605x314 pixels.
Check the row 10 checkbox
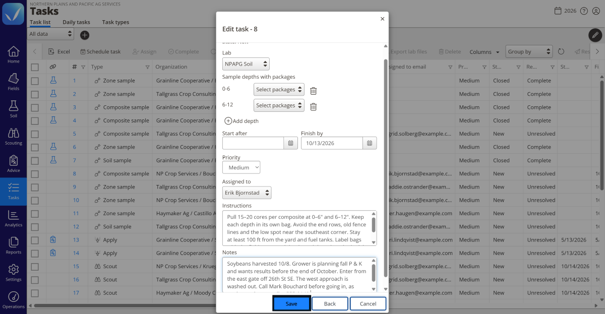(x=35, y=200)
